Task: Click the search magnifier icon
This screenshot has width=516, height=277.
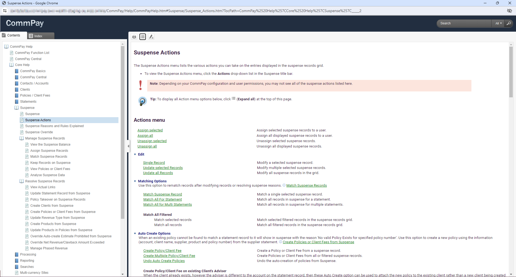Action: point(508,23)
